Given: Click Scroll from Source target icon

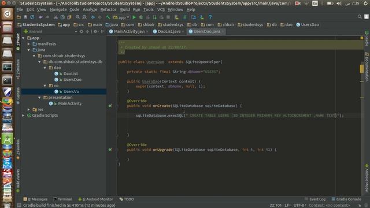Looking at the screenshot, I should point(82,31).
